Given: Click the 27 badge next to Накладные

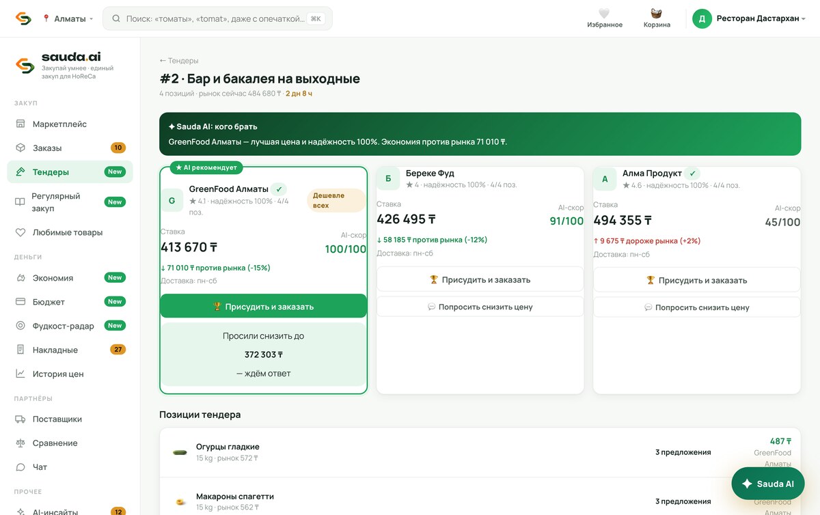Looking at the screenshot, I should coord(118,350).
